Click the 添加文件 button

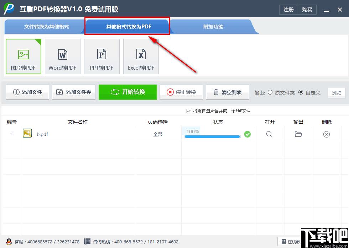27,92
